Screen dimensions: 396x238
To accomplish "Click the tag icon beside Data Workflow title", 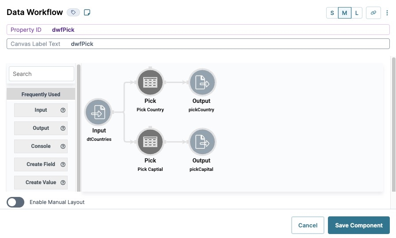I will (x=73, y=12).
